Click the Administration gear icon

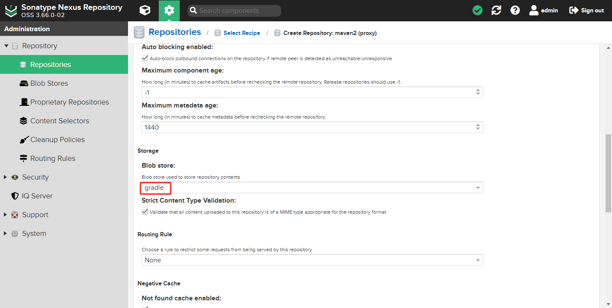pyautogui.click(x=169, y=11)
